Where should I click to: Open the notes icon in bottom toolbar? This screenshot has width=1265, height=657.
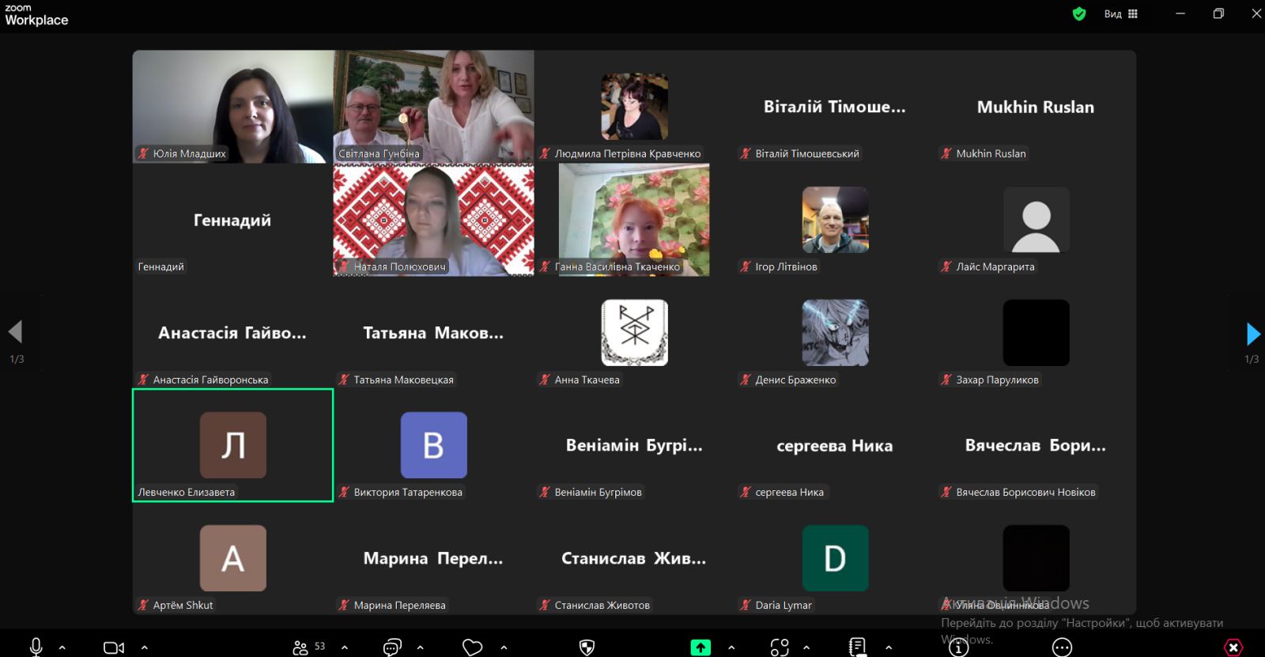(857, 647)
